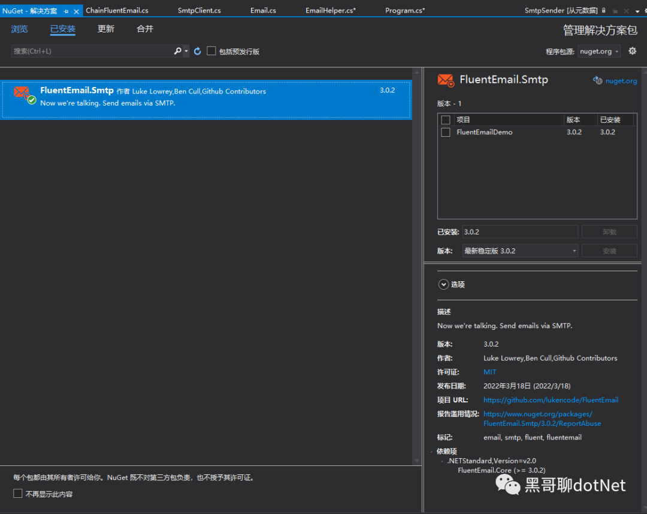Viewport: 647px width, 514px height.
Task: Close the NuGet solution tab
Action: [x=76, y=11]
